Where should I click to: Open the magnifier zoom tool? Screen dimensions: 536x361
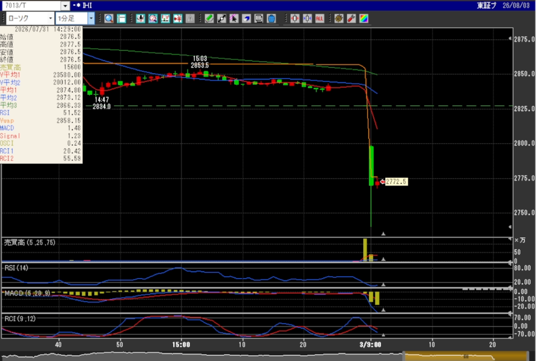point(109,18)
